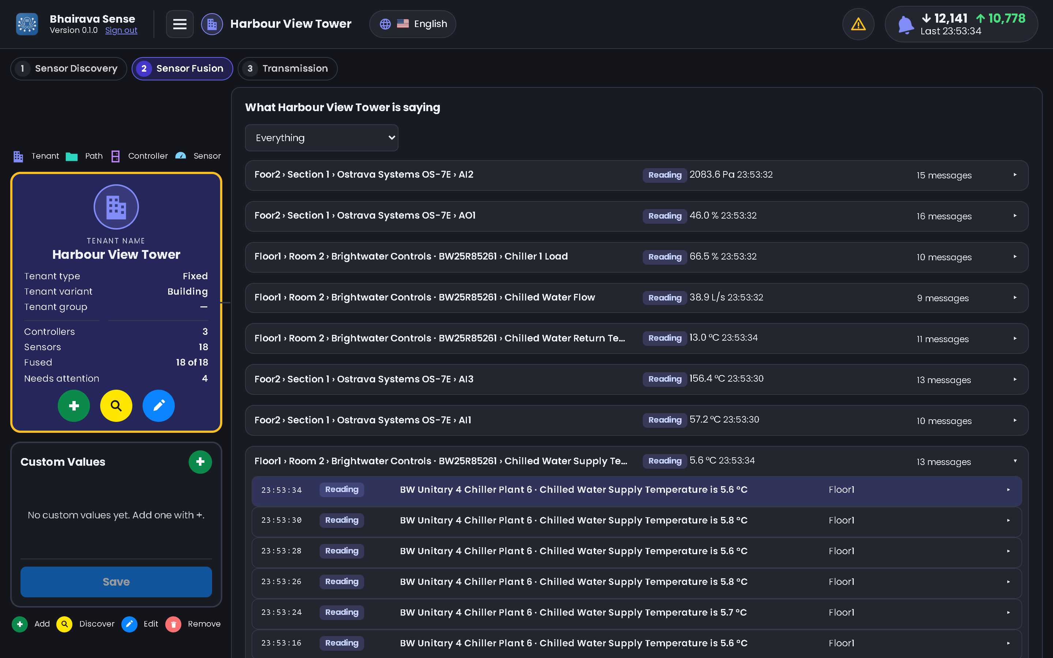The image size is (1053, 658).
Task: Click the warning triangle alert icon
Action: pyautogui.click(x=858, y=24)
